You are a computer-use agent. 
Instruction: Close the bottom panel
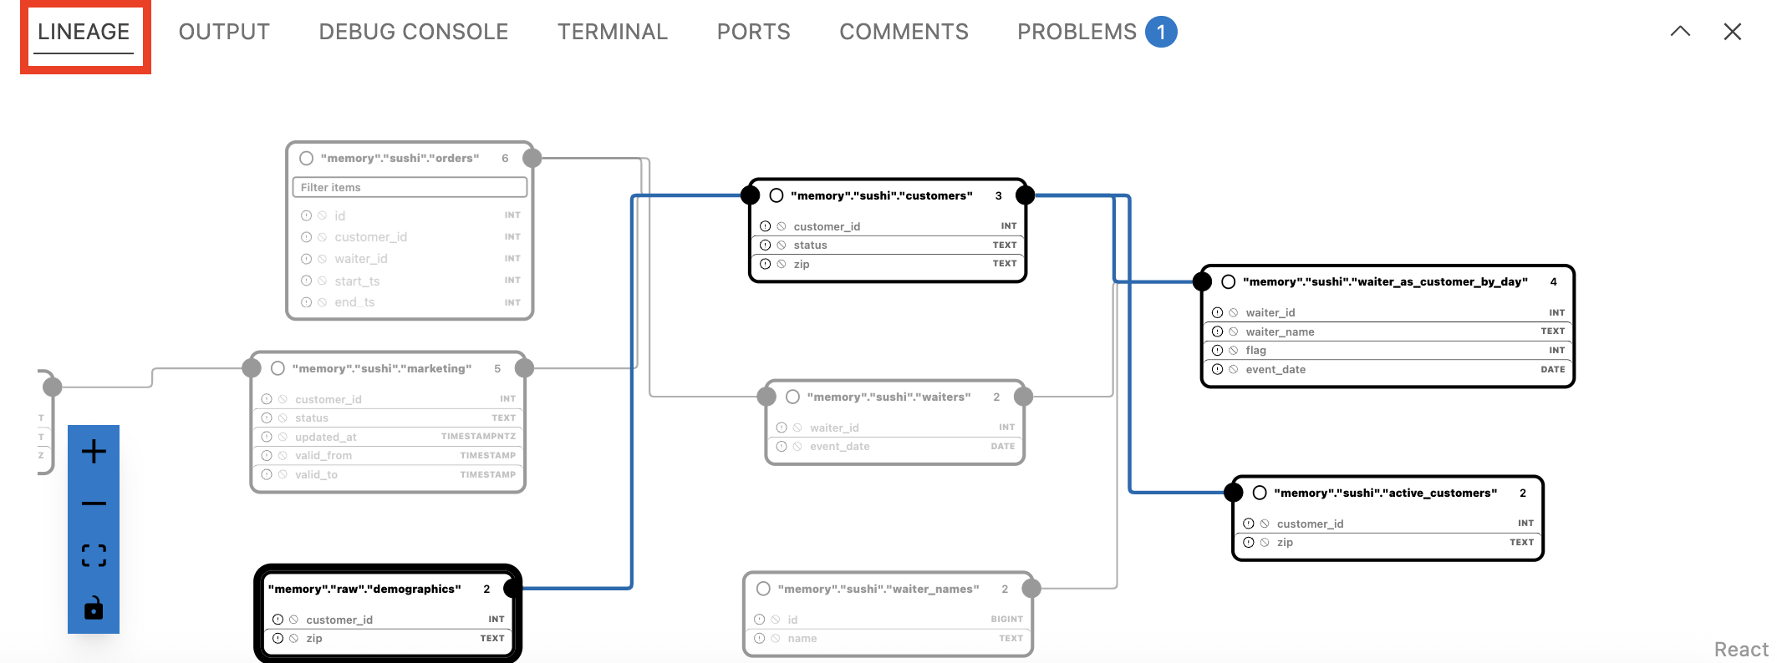pyautogui.click(x=1733, y=32)
